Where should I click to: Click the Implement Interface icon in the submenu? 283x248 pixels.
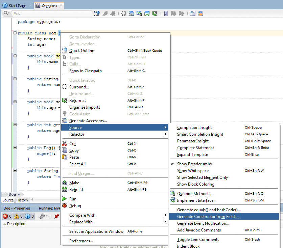(172, 200)
